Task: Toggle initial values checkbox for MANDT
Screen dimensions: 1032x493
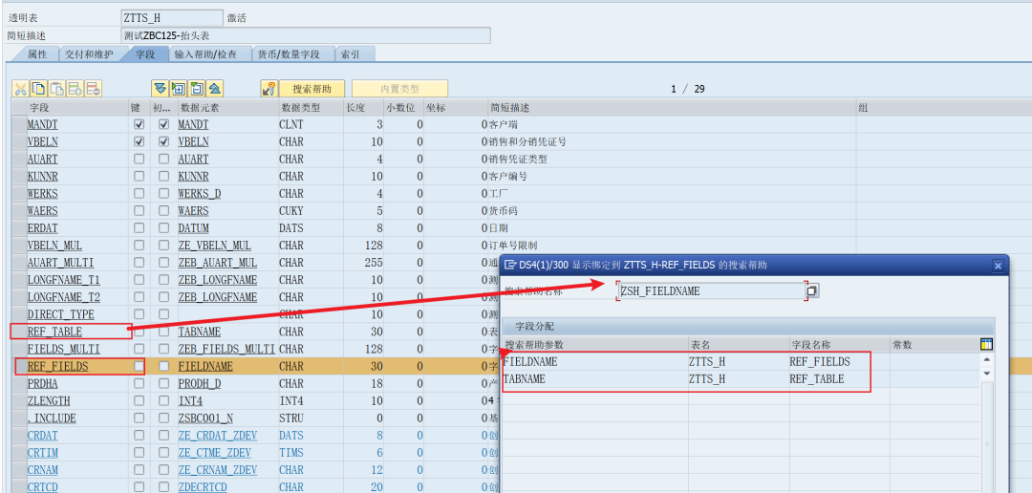Action: pyautogui.click(x=164, y=124)
